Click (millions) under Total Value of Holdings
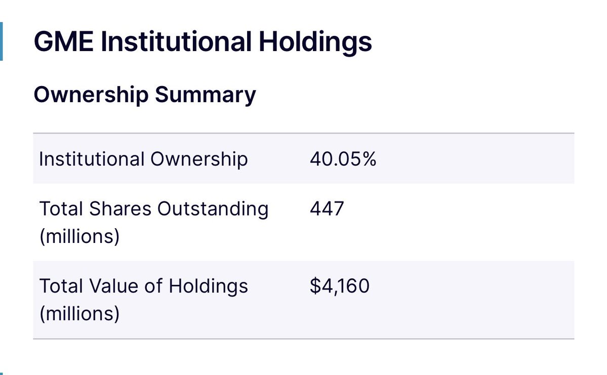Screen dimensions: 607x375 (x=79, y=314)
